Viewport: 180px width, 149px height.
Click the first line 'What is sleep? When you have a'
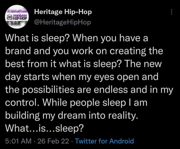tap(77, 38)
